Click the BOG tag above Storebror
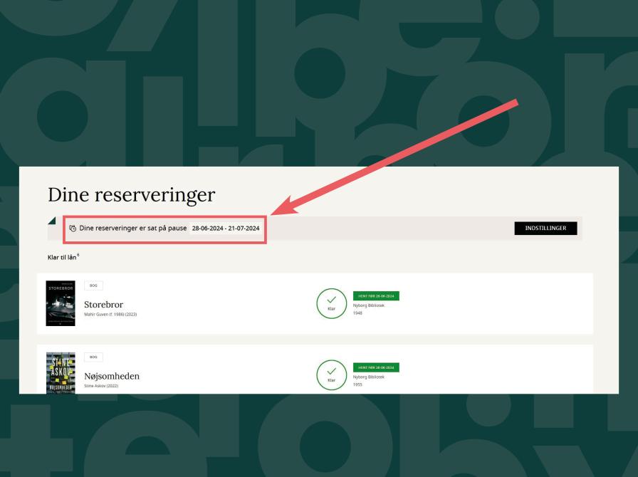 (x=93, y=285)
